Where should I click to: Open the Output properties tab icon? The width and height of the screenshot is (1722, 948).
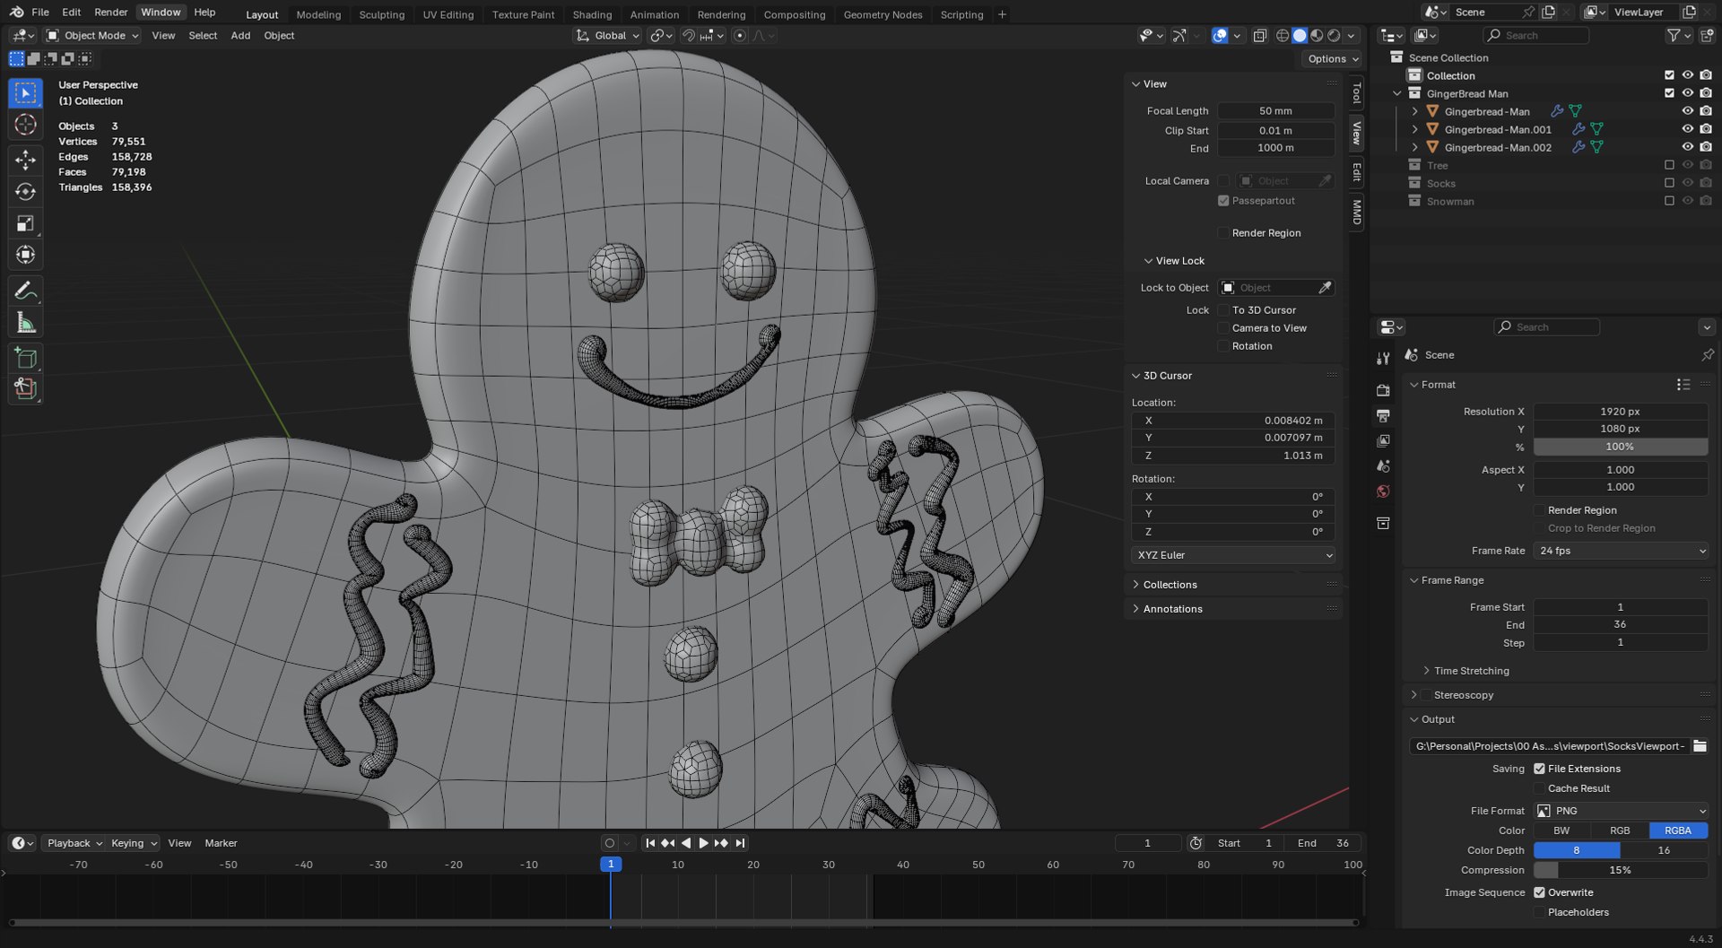[x=1383, y=416]
